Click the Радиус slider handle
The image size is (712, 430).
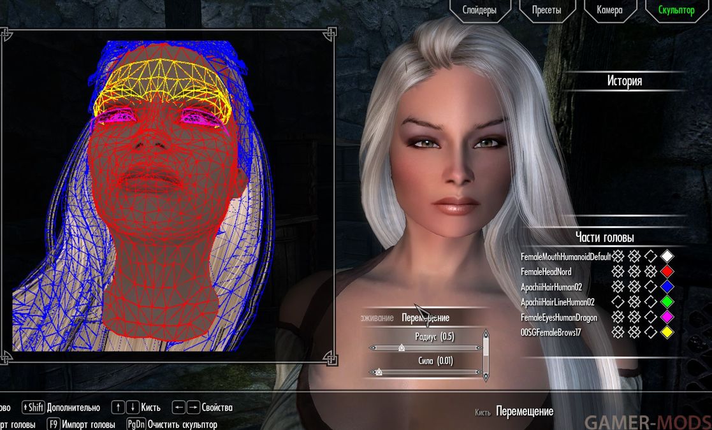[x=402, y=348]
